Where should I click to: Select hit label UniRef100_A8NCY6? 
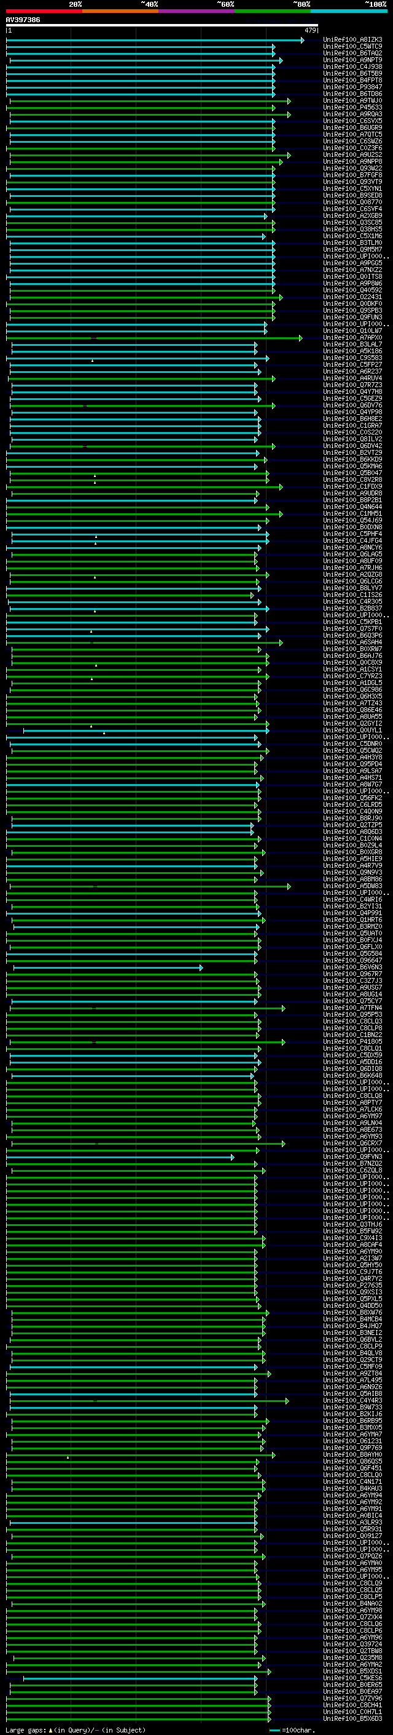[x=352, y=548]
